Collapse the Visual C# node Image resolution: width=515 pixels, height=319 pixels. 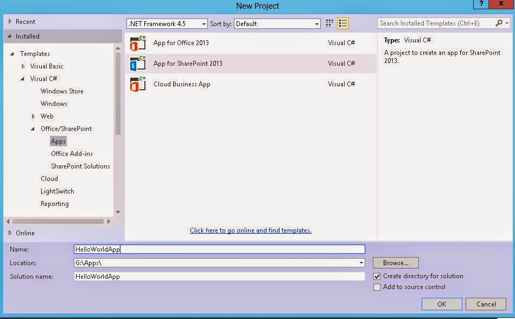pyautogui.click(x=23, y=79)
